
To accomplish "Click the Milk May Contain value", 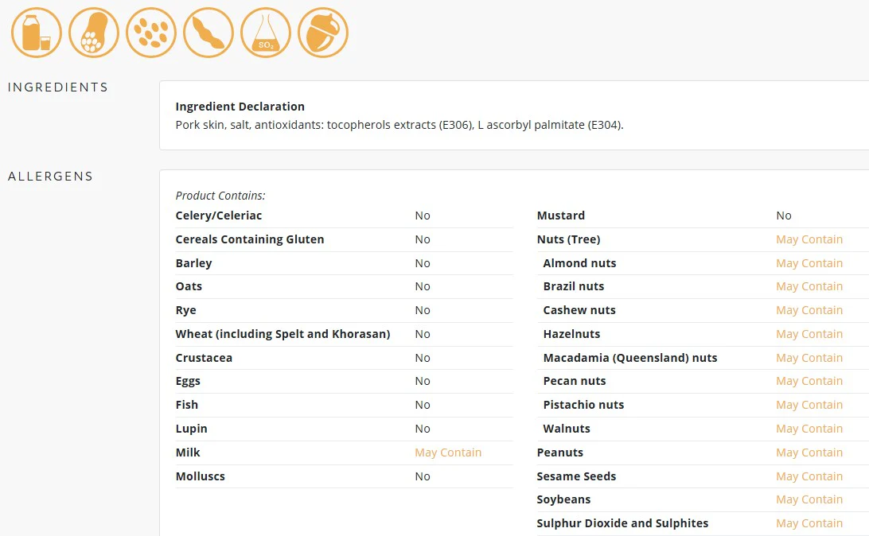I will click(448, 452).
